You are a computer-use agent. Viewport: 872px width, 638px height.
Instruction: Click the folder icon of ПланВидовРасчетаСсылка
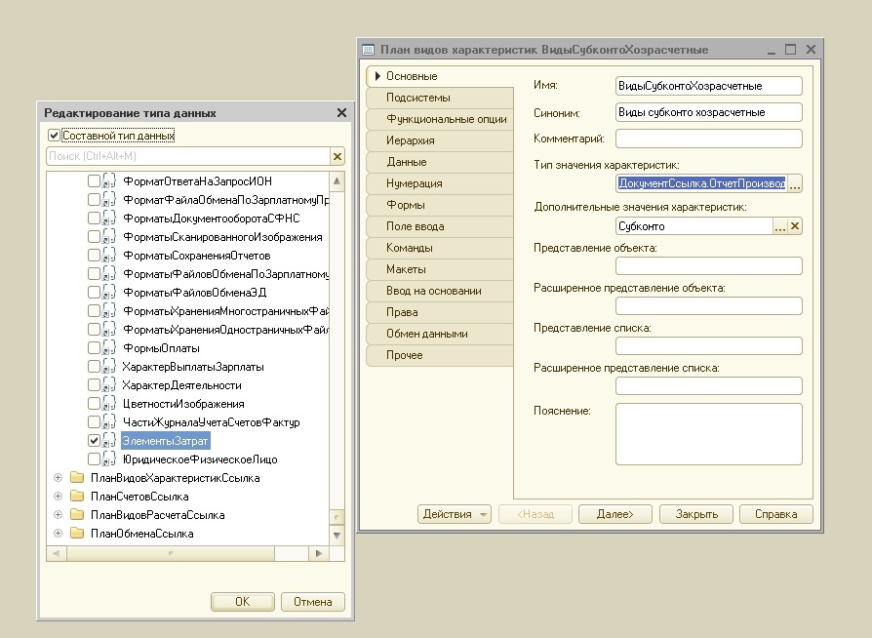[77, 514]
